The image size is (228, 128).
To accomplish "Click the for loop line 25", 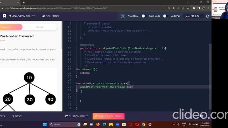I will coord(103,84).
